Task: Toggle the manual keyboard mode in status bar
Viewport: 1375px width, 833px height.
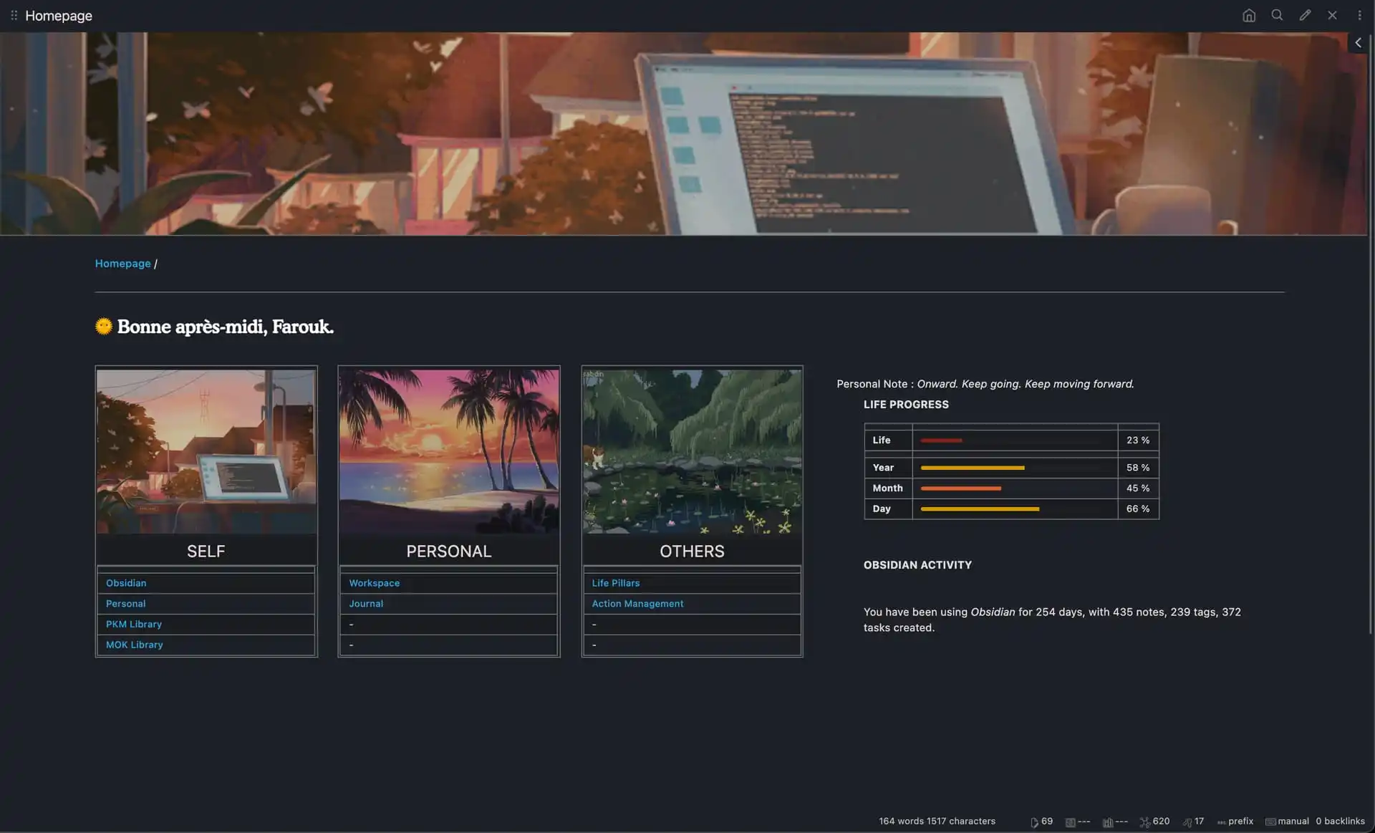Action: (x=1287, y=822)
